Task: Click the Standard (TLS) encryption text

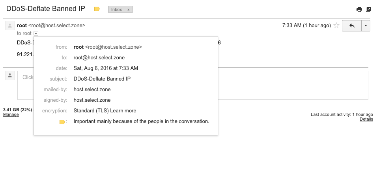Action: pyautogui.click(x=91, y=111)
